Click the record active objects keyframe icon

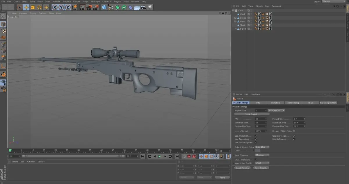click(184, 156)
